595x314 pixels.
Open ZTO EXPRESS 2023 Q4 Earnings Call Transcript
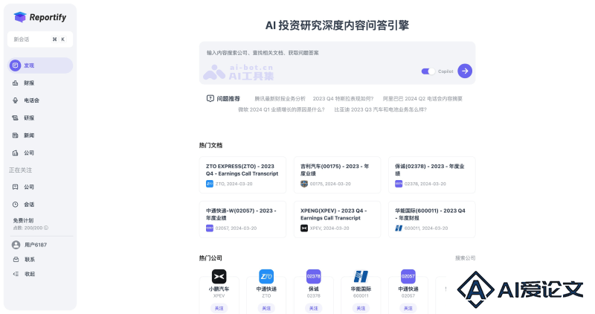(x=242, y=175)
